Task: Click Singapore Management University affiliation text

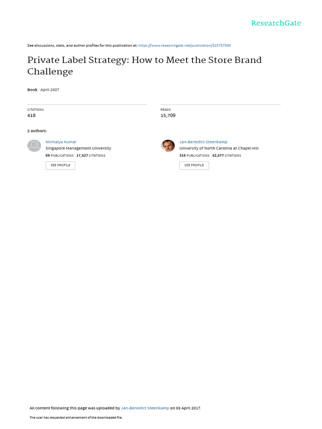Action: 78,148
